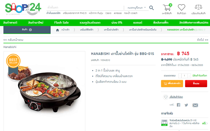Open the ผ่อน 0% menu tab
Screen dimensions: 210x131
click(x=117, y=23)
